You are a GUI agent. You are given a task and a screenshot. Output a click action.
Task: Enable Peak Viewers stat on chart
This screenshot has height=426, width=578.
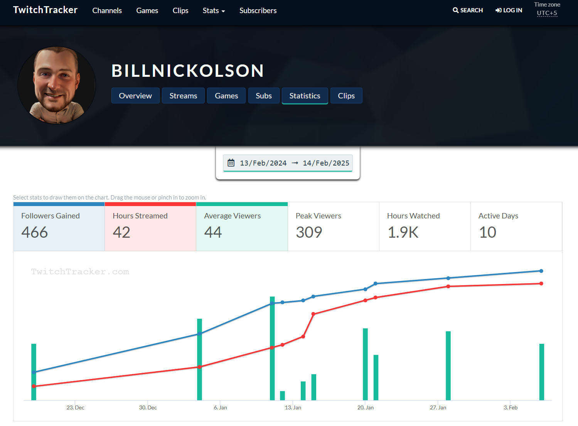coord(333,227)
